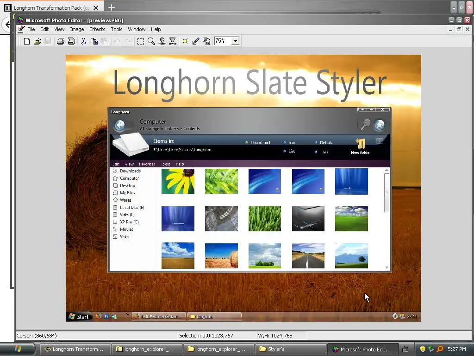Image resolution: width=474 pixels, height=356 pixels.
Task: Choose the magnifying glass Zoom tool
Action: click(x=151, y=41)
